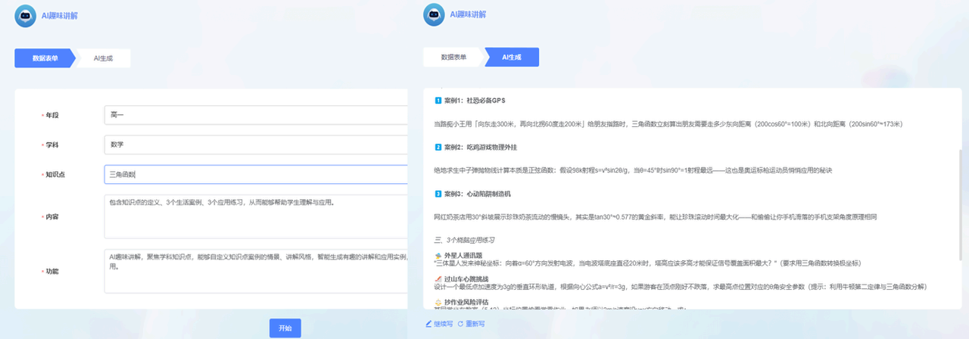
Task: Focus the 知识点 field containing 三角函数
Action: [x=256, y=174]
